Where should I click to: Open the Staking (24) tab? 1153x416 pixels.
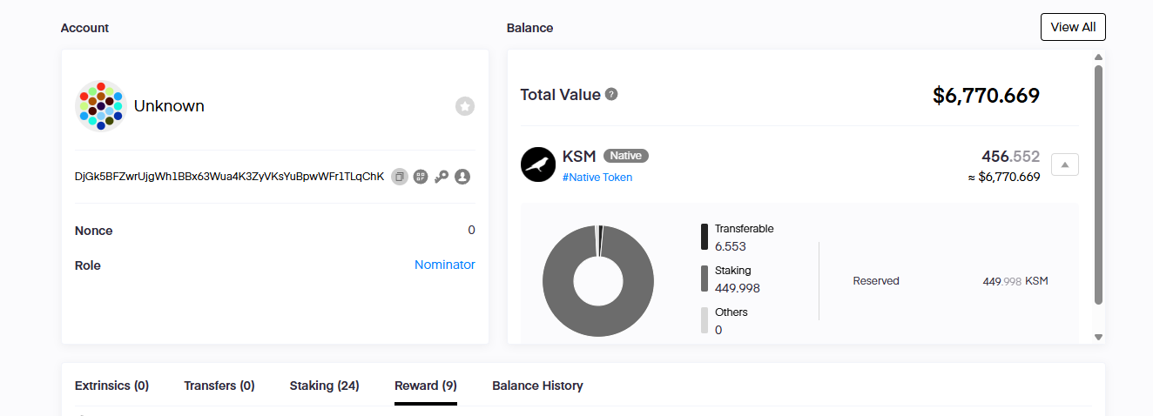coord(324,386)
